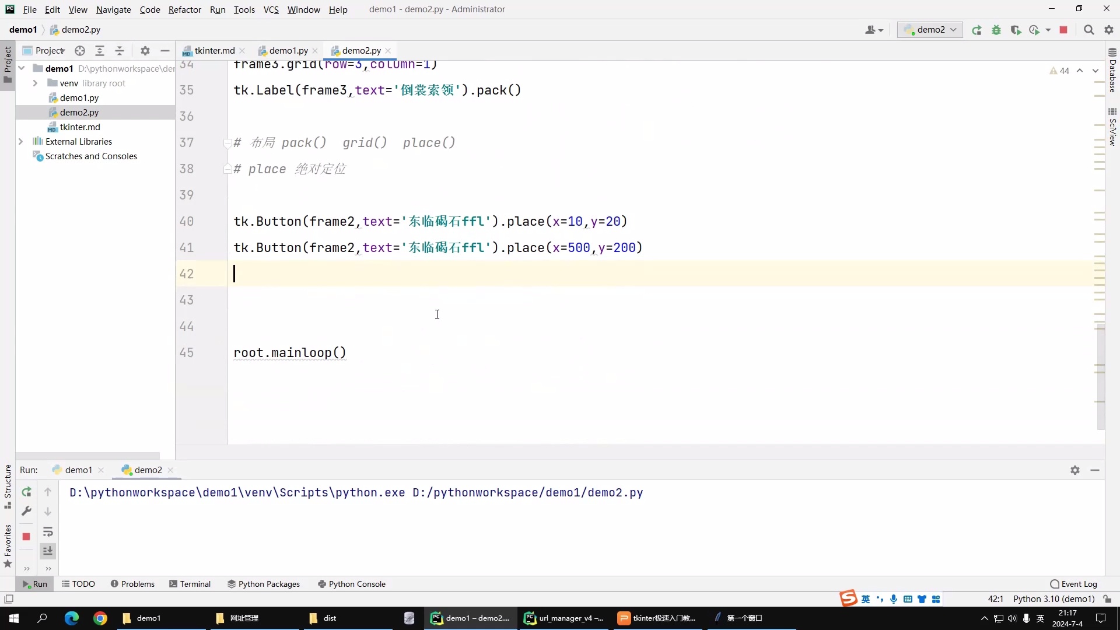1120x630 pixels.
Task: Open the demo2 run configuration dropdown
Action: click(930, 30)
